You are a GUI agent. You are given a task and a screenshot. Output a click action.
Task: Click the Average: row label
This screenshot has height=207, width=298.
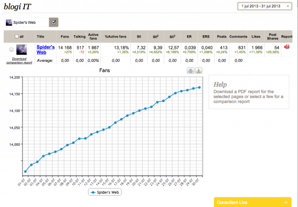pyautogui.click(x=45, y=60)
